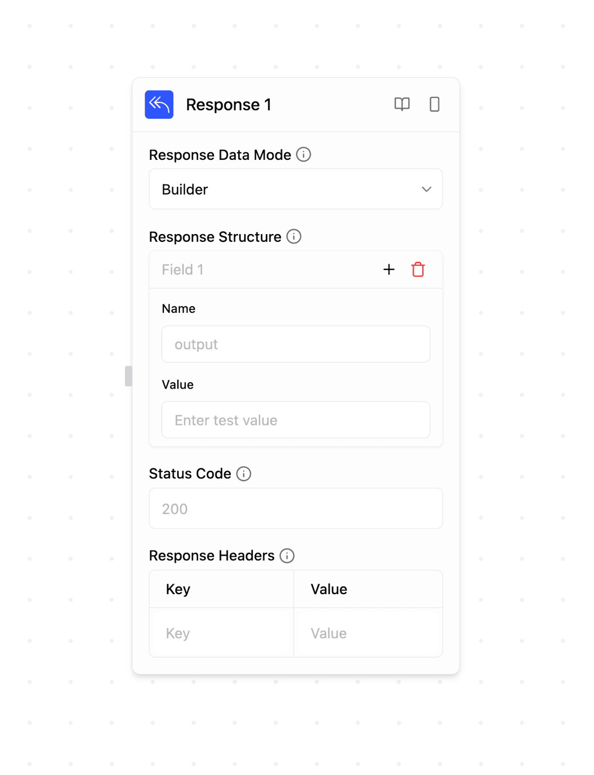This screenshot has width=594, height=775.
Task: Click the Response Data Mode info icon
Action: 303,155
